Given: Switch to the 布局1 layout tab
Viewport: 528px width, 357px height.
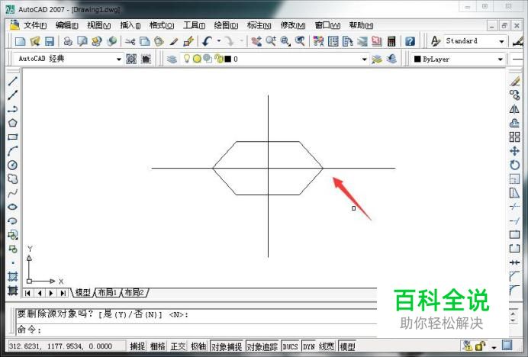Looking at the screenshot, I should pos(108,292).
